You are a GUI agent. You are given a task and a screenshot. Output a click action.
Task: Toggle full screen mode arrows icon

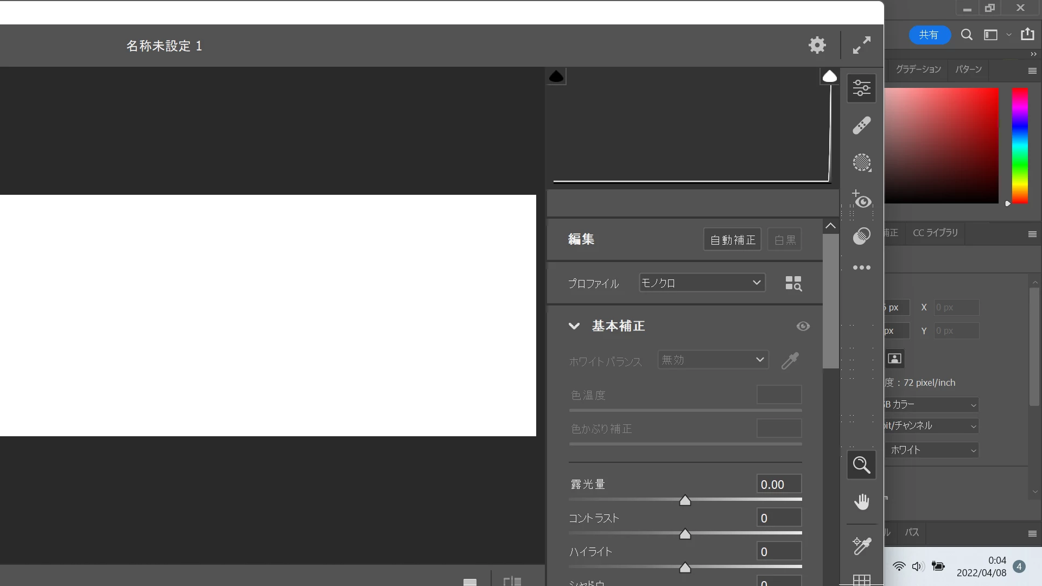click(x=861, y=45)
